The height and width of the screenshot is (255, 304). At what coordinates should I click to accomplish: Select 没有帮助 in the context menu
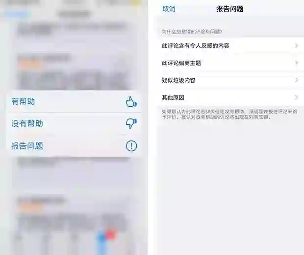pos(74,124)
